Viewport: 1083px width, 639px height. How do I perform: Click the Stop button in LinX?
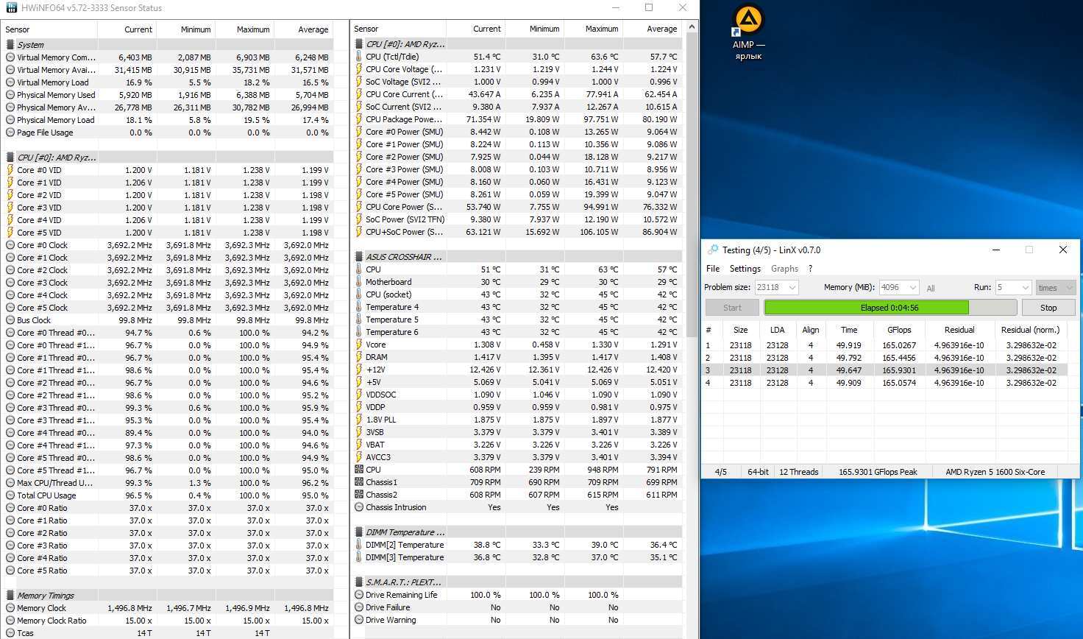pos(1048,308)
